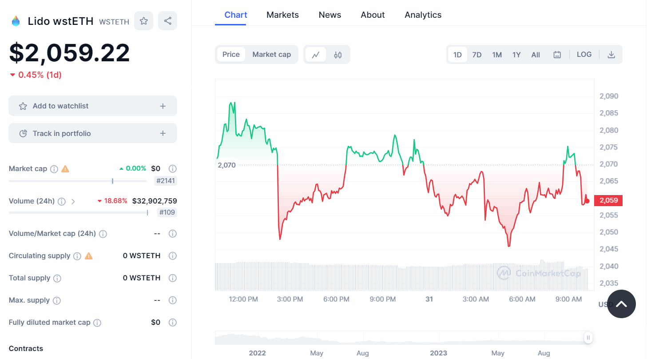The image size is (647, 359).
Task: Open the Markets tab
Action: point(282,15)
